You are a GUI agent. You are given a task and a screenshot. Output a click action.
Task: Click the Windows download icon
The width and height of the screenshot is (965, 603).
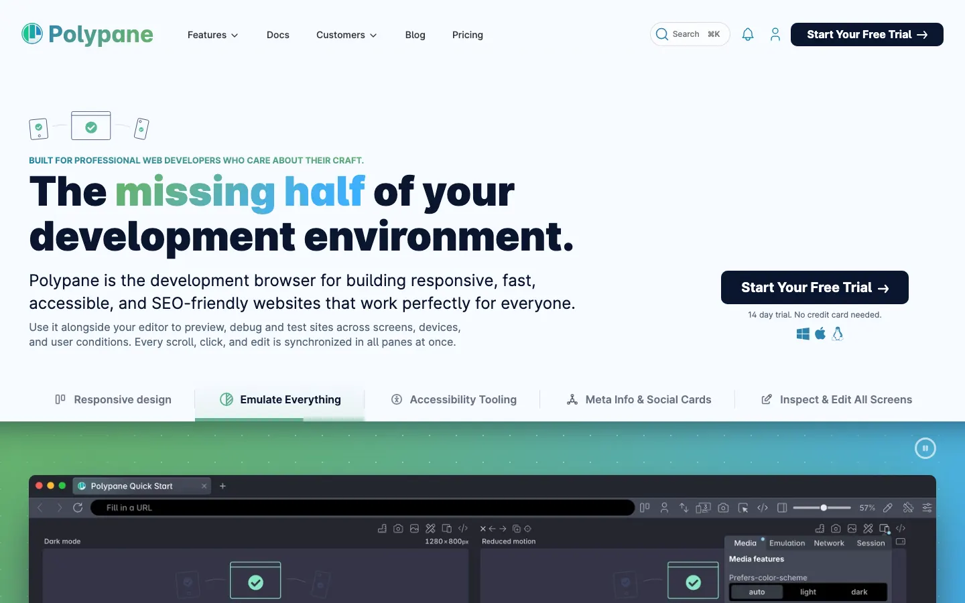click(803, 334)
